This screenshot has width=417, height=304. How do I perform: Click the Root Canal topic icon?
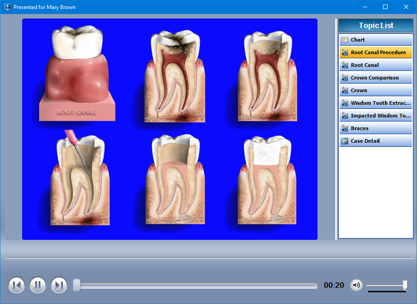[345, 65]
